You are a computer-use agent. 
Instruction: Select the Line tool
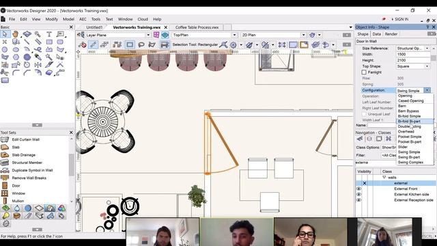click(27, 42)
